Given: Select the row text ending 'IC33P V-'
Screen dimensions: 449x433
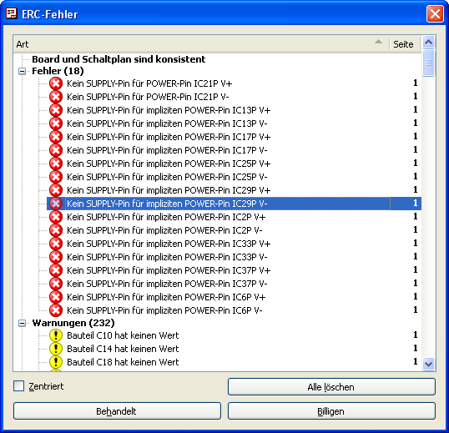Looking at the screenshot, I should point(167,257).
